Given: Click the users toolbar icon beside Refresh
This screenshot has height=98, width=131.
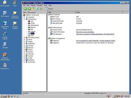Looking at the screenshot, I should click(41, 9).
